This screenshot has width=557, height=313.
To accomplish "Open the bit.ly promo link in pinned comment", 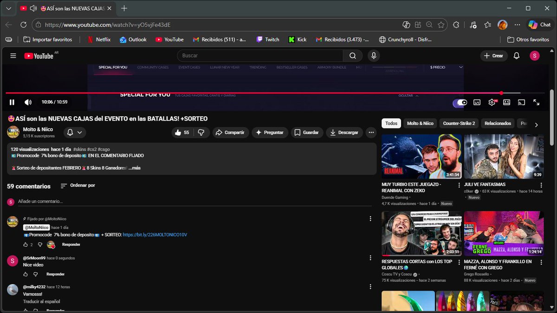I will [155, 235].
